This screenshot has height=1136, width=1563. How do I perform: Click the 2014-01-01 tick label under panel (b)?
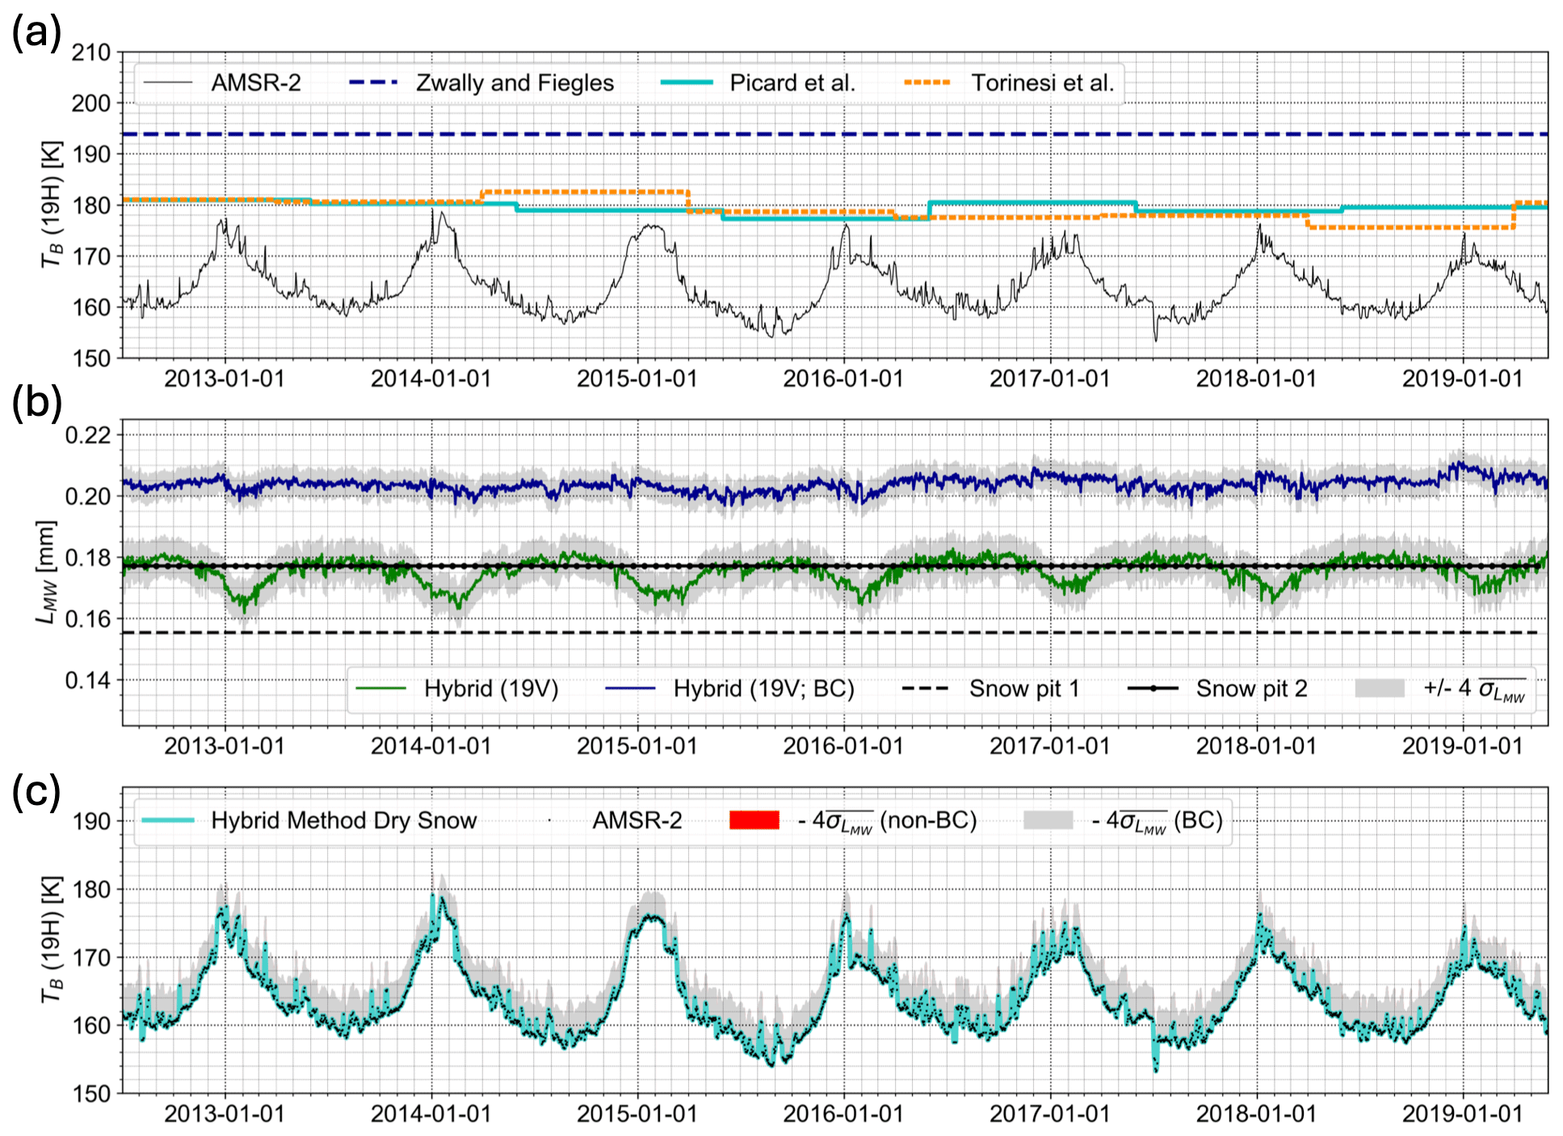tap(431, 746)
